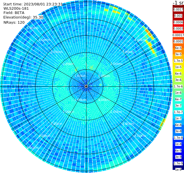The width and height of the screenshot is (184, 173).
Task: Click the 0.0017 colorbar label
Action: point(178,9)
